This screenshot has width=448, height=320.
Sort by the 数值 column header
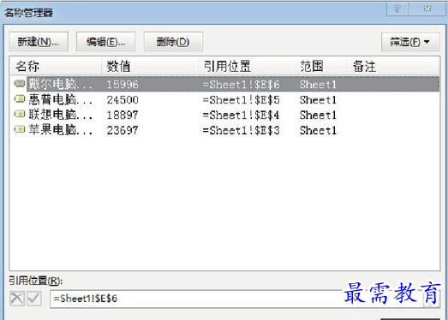click(150, 66)
